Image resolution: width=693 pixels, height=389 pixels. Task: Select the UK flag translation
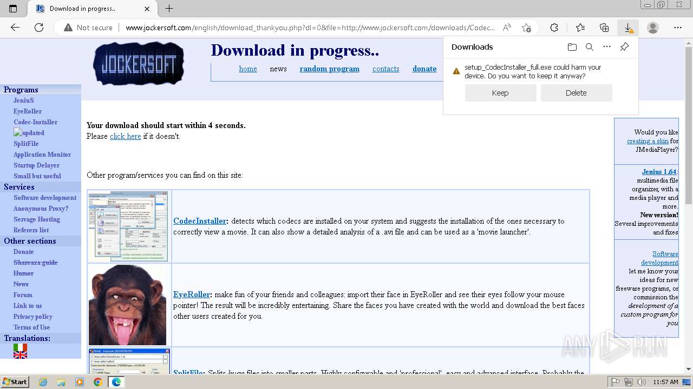(20, 355)
